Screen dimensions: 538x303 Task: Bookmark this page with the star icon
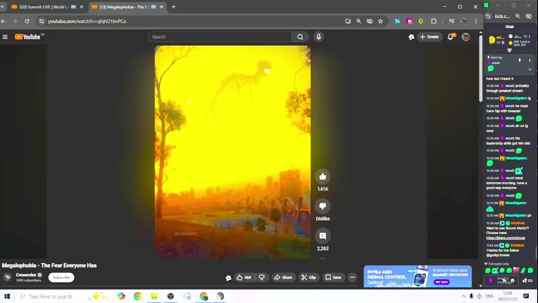(380, 21)
